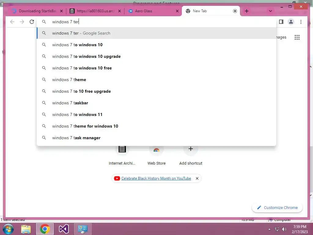The width and height of the screenshot is (313, 235).
Task: Reload the current page
Action: (x=32, y=22)
